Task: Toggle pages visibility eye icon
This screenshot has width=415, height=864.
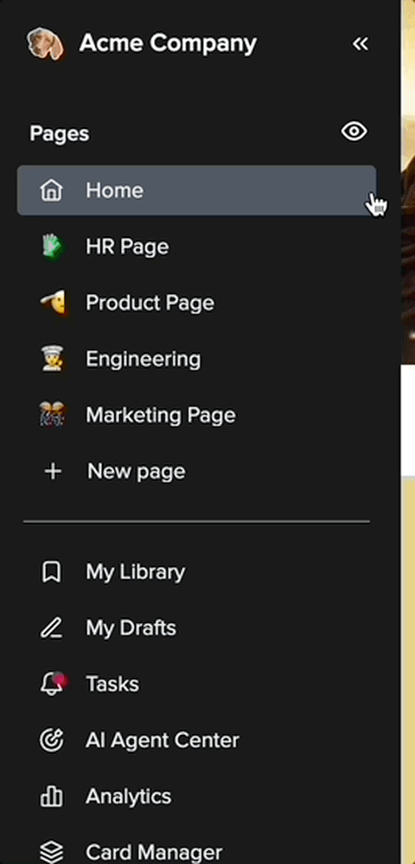Action: (354, 132)
